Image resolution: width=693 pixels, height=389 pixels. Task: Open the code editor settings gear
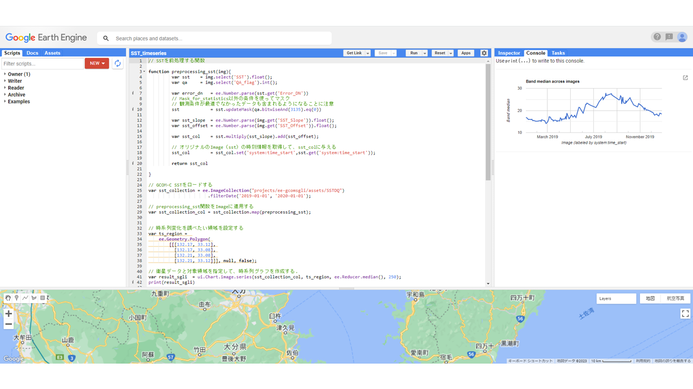(x=484, y=53)
